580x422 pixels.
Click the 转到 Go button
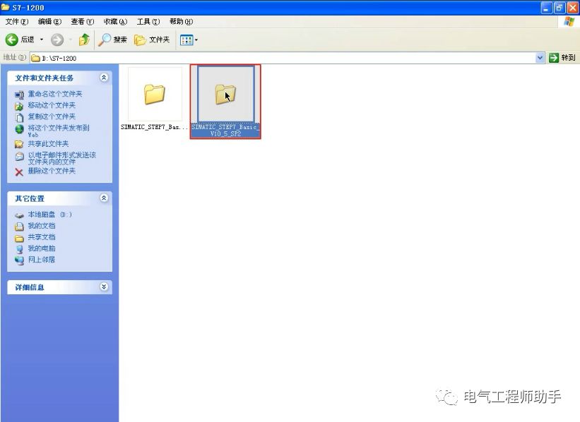click(562, 58)
